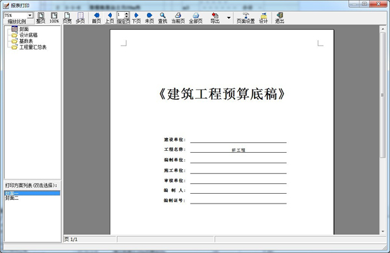This screenshot has width=390, height=253.
Task: Choose 封面二 in print scheme list
Action: [x=12, y=198]
